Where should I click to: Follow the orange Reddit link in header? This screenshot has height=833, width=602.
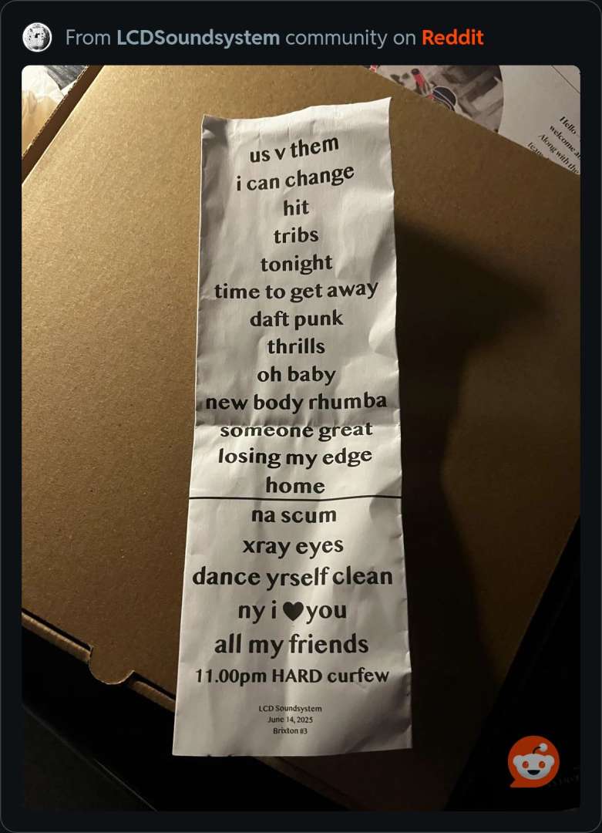(452, 38)
